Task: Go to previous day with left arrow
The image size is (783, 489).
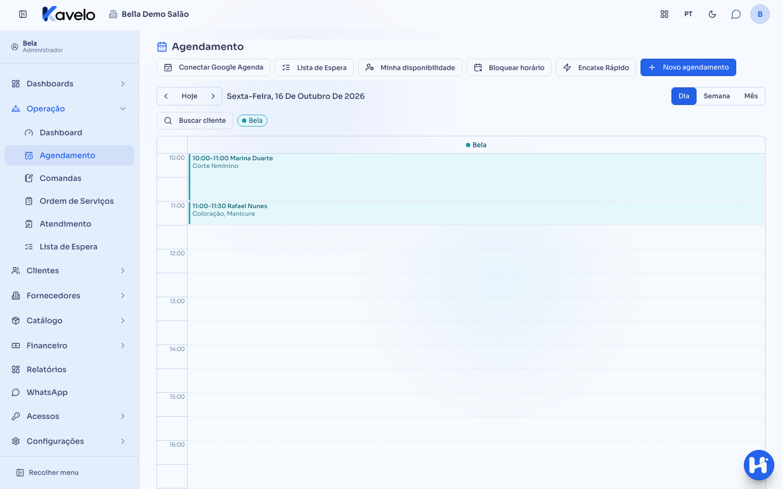Action: 166,96
